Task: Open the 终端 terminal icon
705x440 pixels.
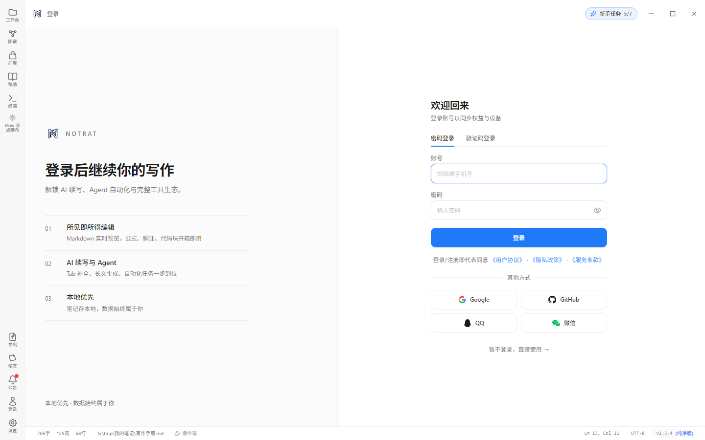Action: tap(13, 101)
